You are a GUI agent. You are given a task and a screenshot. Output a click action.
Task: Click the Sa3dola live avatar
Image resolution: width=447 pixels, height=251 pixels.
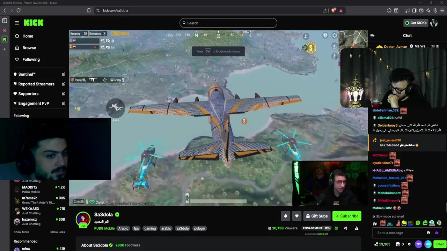point(83,220)
